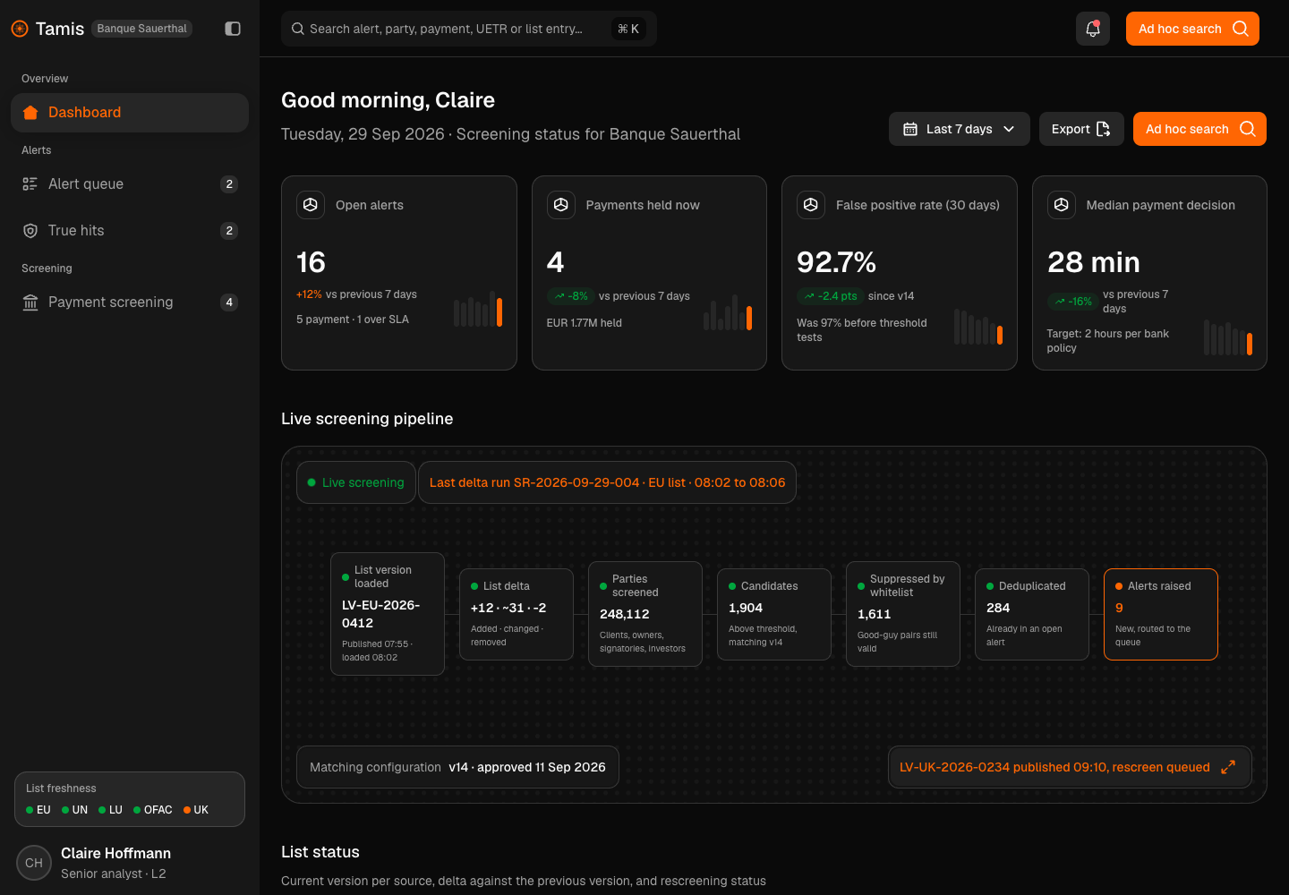The width and height of the screenshot is (1289, 895).
Task: Select the Deduplicated pipeline stage
Action: pos(1032,614)
